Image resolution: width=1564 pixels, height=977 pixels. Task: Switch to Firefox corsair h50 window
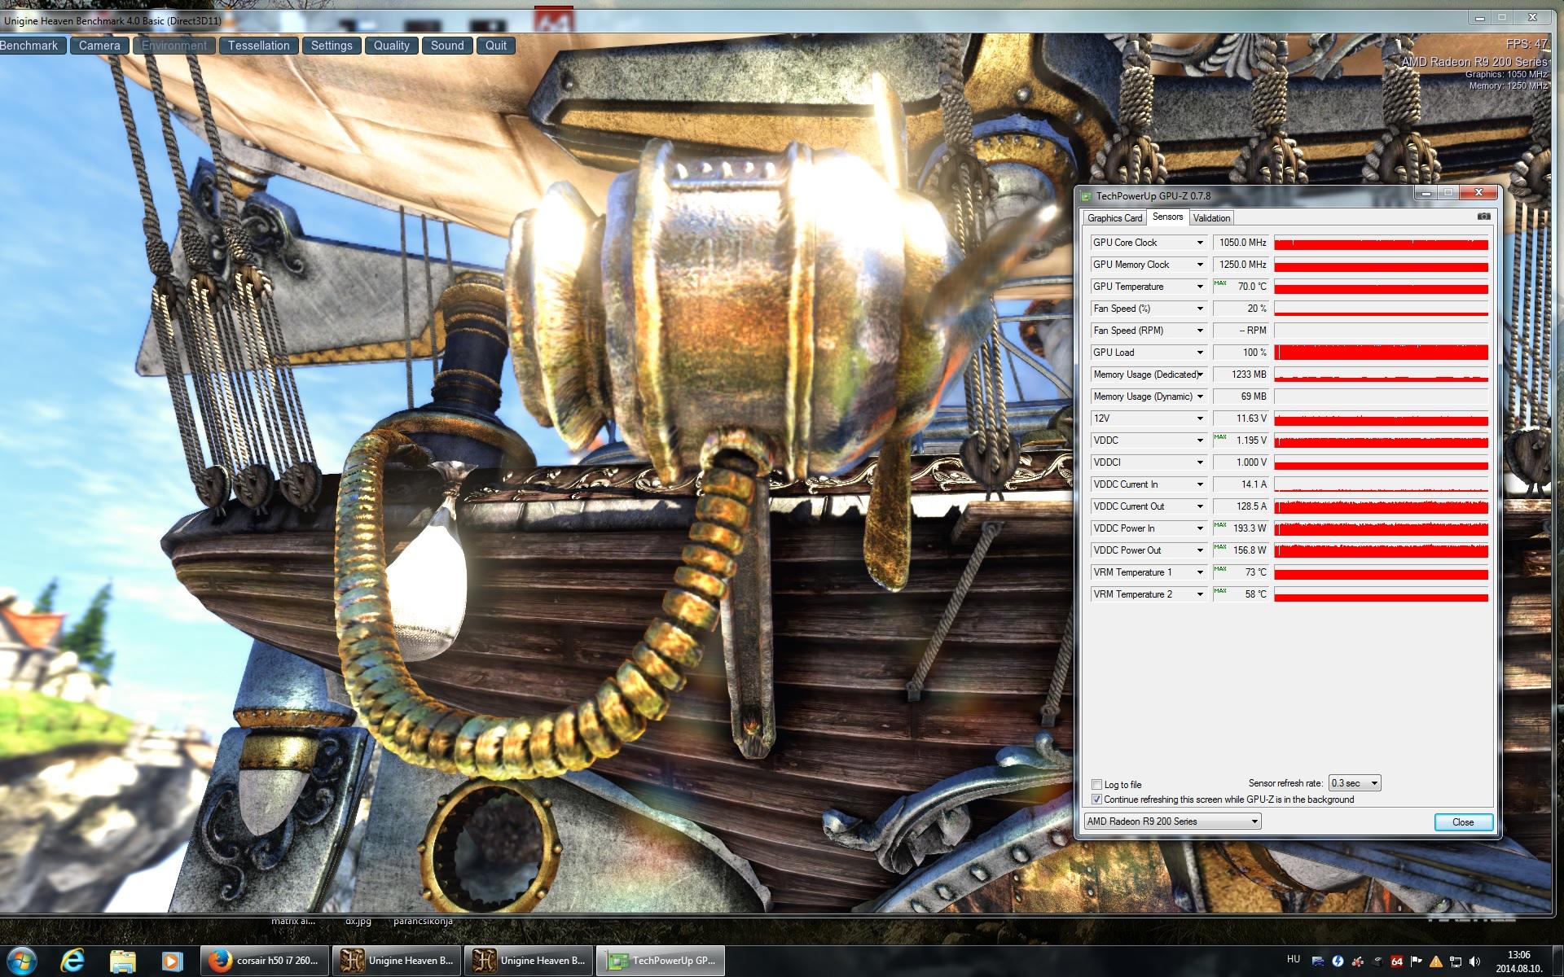click(x=265, y=961)
